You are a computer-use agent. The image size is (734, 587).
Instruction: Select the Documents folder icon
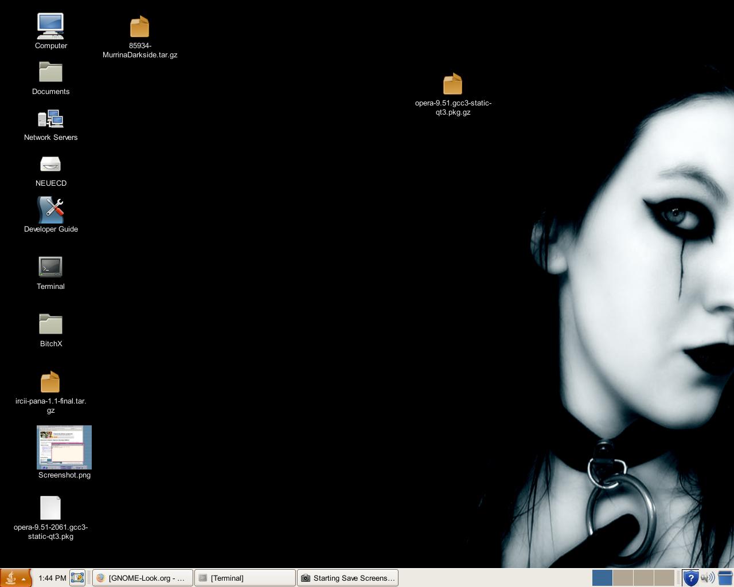click(x=50, y=72)
